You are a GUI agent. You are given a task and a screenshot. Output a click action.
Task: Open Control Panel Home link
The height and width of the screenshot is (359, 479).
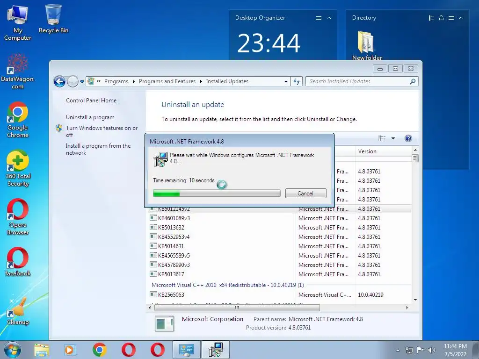coord(91,101)
